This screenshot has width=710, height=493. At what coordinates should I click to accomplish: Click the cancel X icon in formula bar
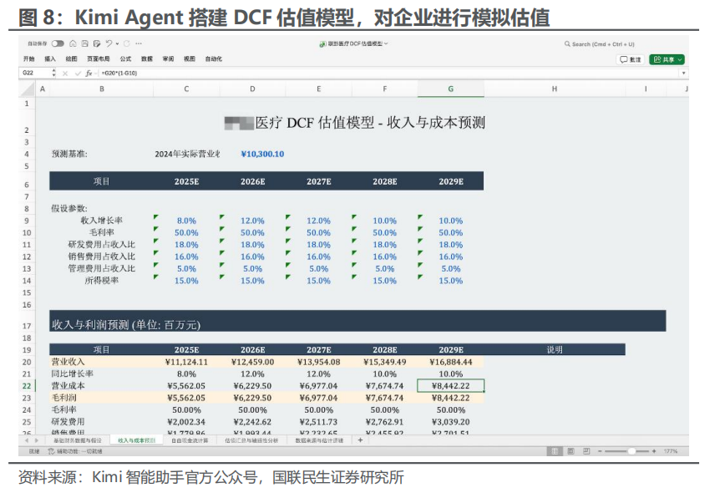tap(65, 73)
